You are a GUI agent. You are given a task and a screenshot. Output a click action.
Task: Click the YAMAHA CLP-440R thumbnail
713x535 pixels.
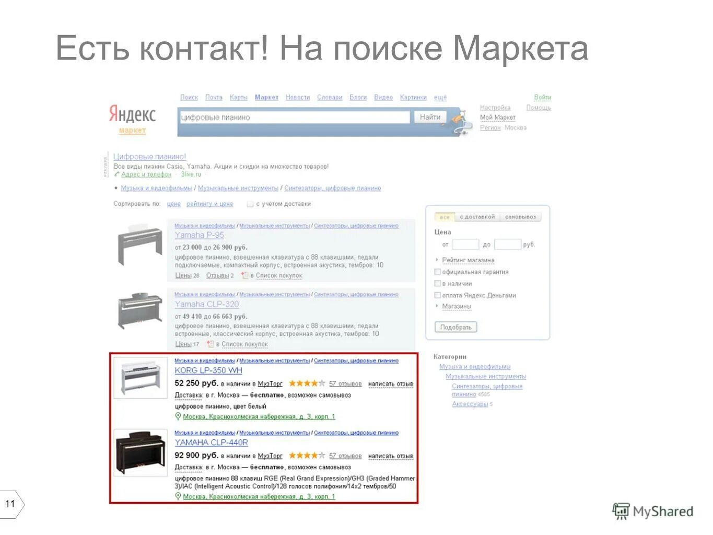[141, 453]
